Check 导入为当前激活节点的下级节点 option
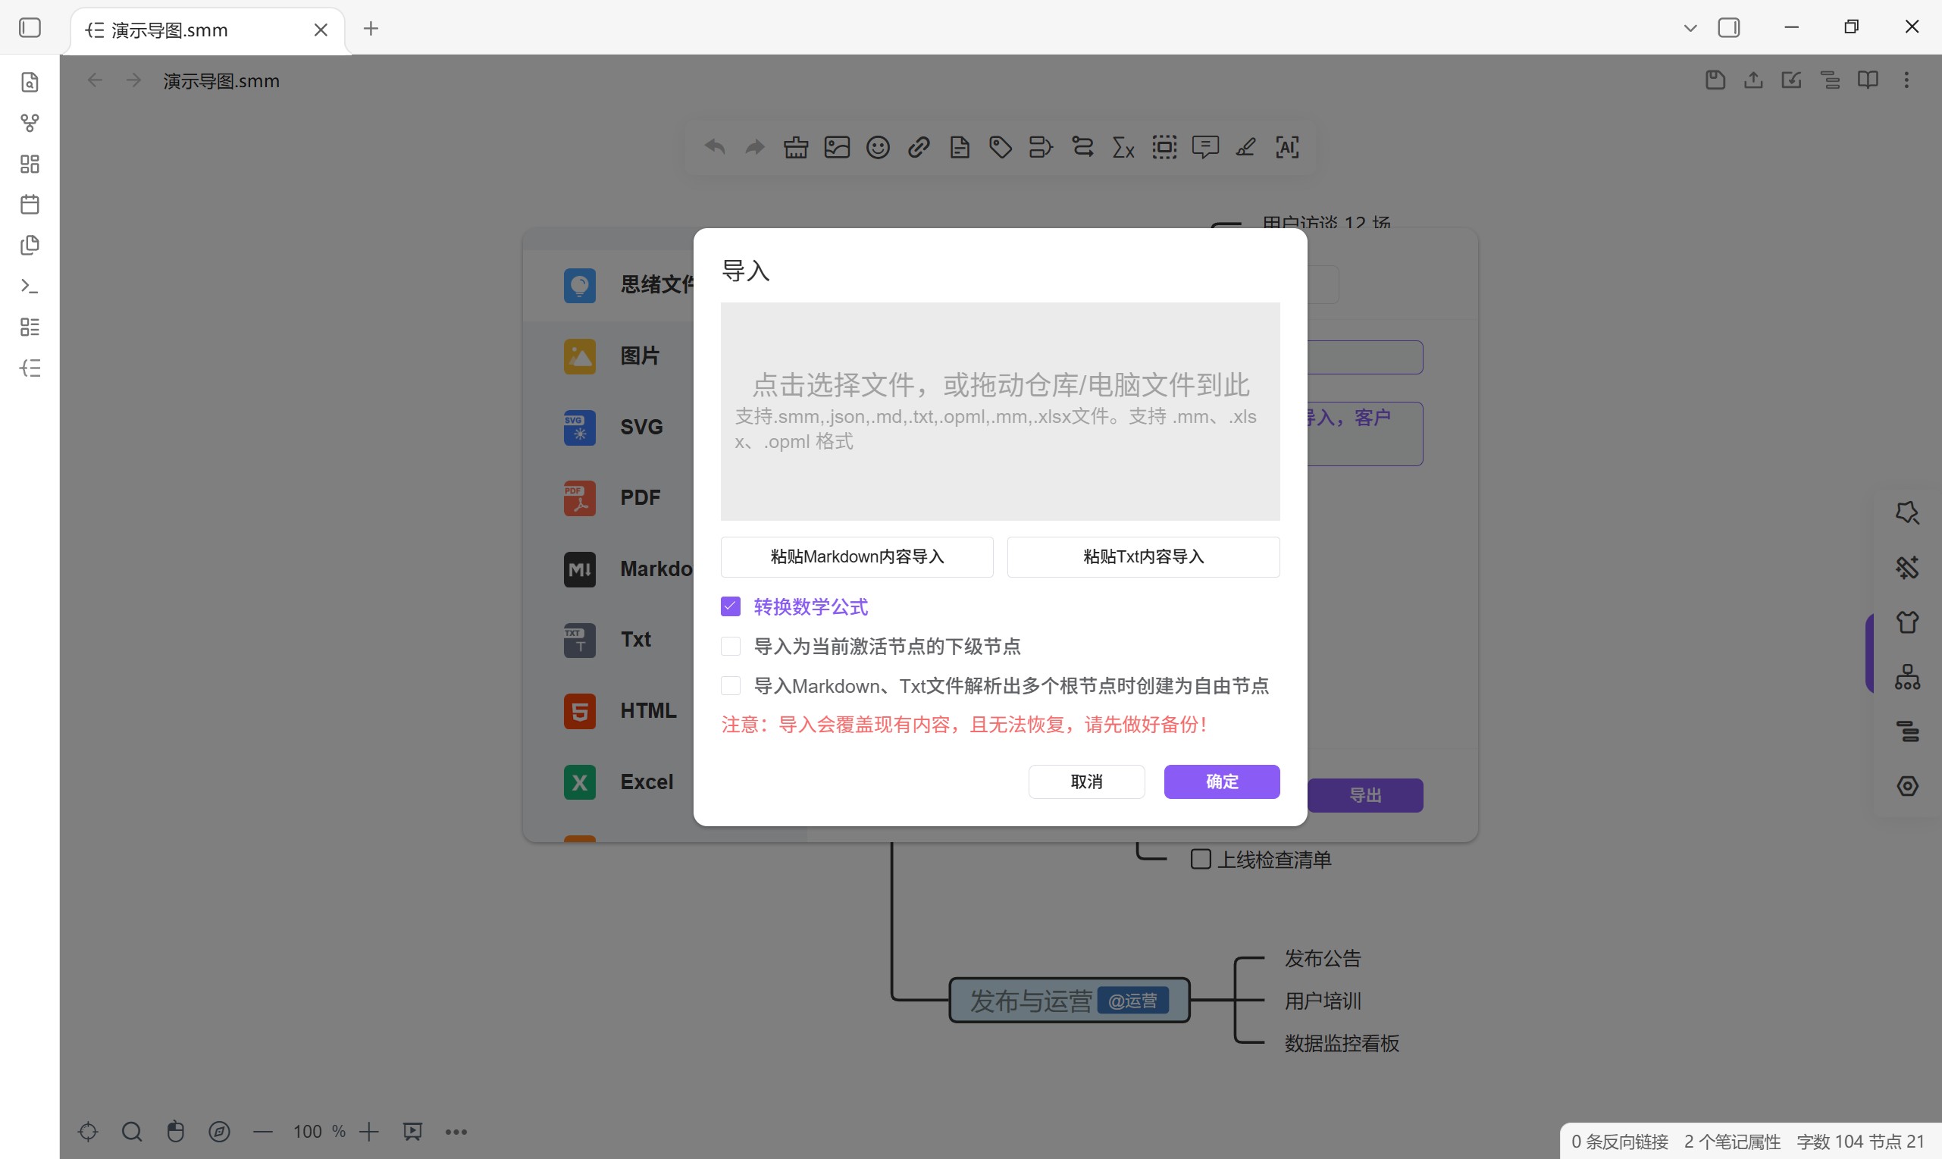 click(731, 647)
